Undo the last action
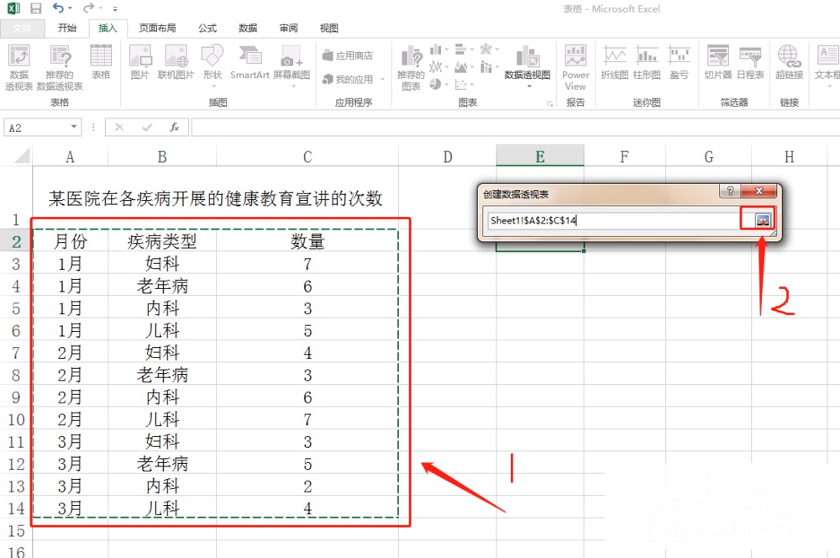This screenshot has height=558, width=840. point(58,8)
